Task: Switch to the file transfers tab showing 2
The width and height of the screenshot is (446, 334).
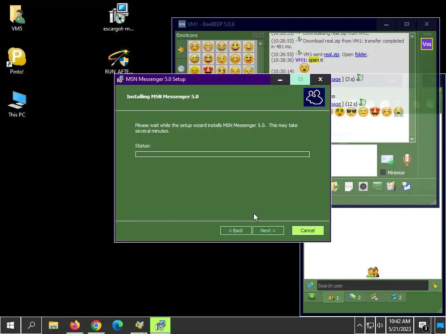Action: 396,297
